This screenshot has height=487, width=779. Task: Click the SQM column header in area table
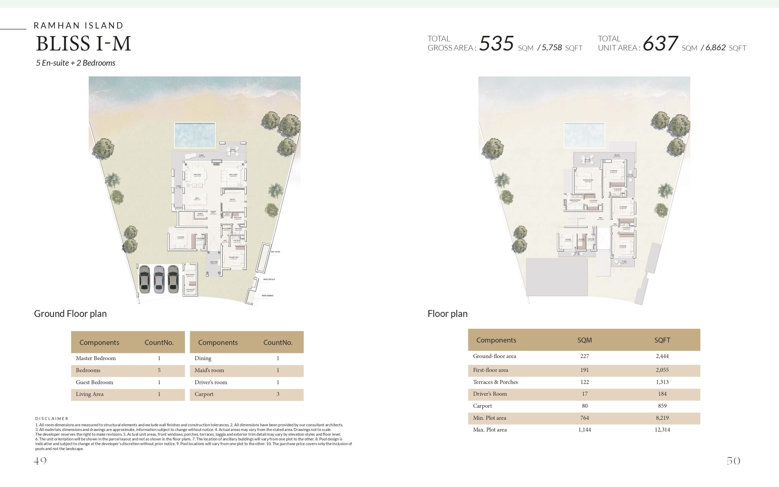[x=584, y=340]
